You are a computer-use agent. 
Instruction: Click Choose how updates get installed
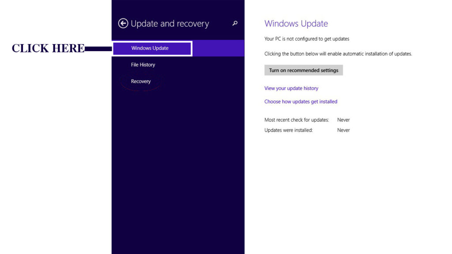tap(301, 101)
